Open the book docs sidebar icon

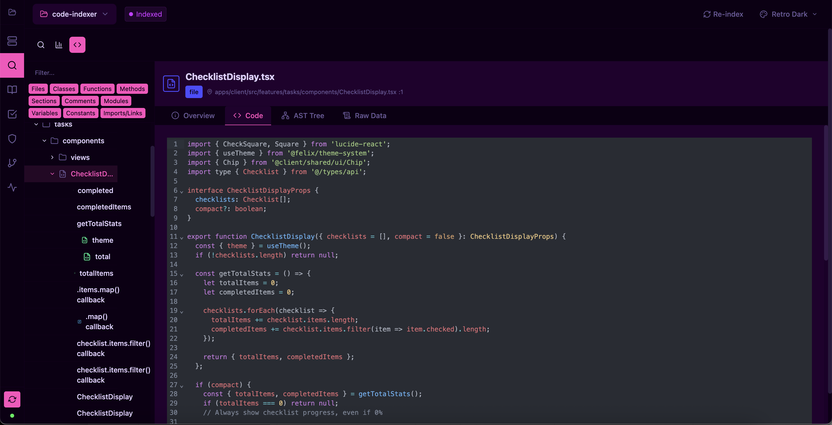(x=12, y=90)
